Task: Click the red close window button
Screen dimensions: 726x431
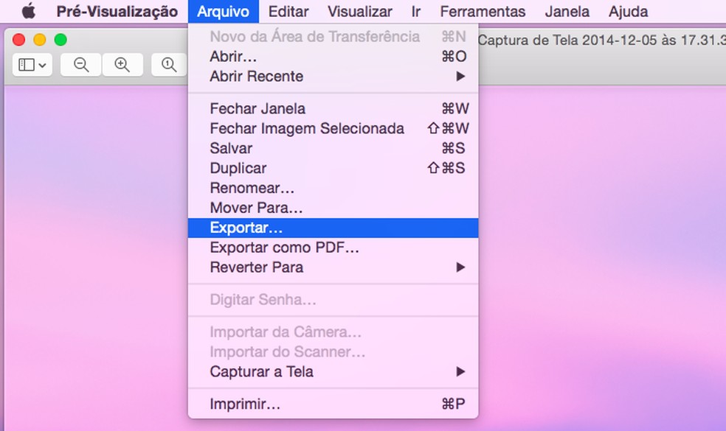Action: 19,40
